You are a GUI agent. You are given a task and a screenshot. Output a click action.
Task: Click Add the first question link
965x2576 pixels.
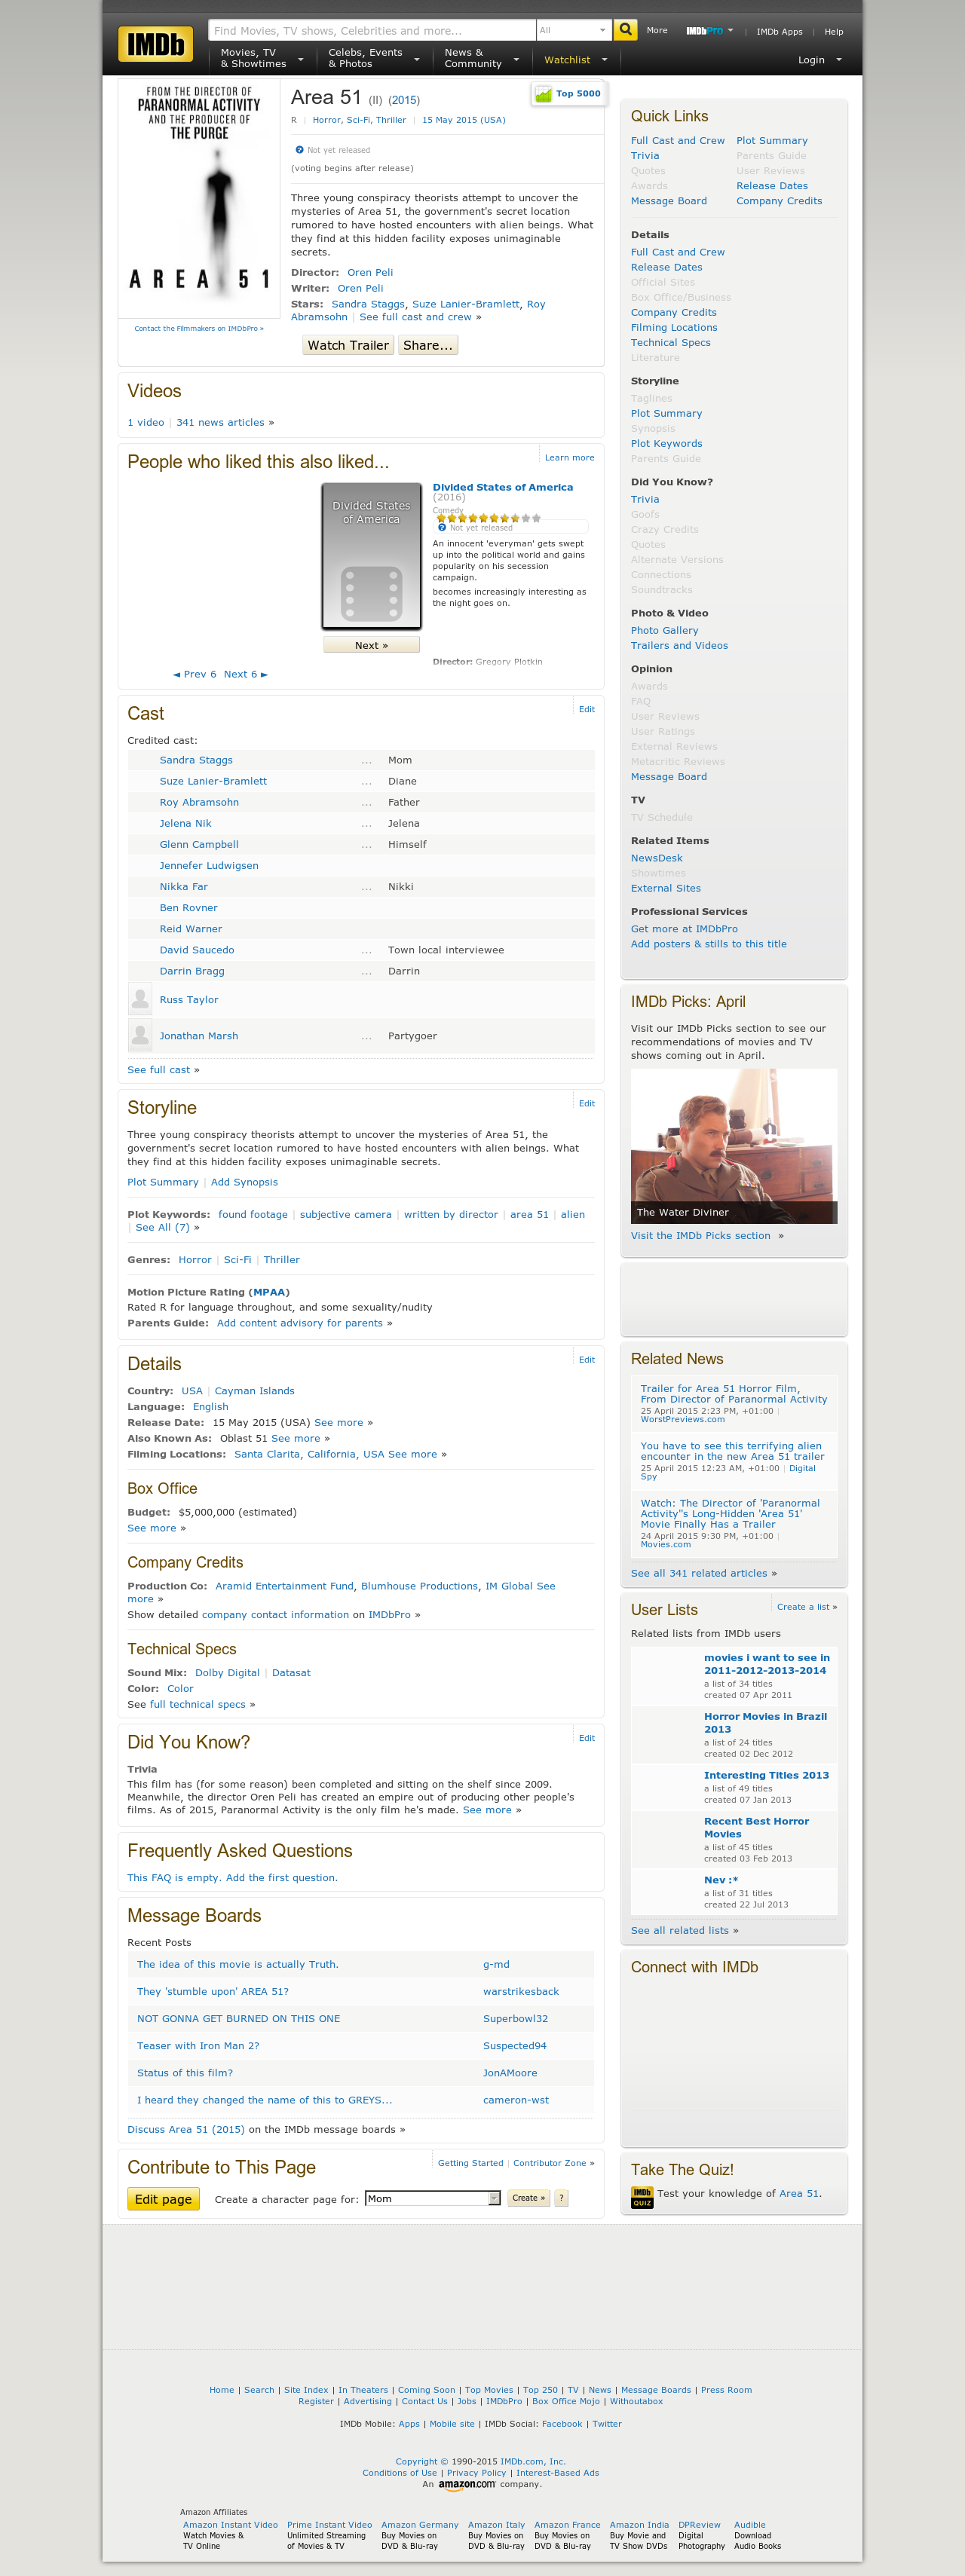282,1878
